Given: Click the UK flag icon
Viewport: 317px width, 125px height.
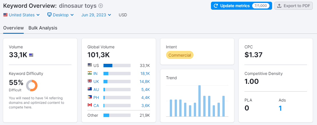Looking at the screenshot, I should [x=90, y=82].
